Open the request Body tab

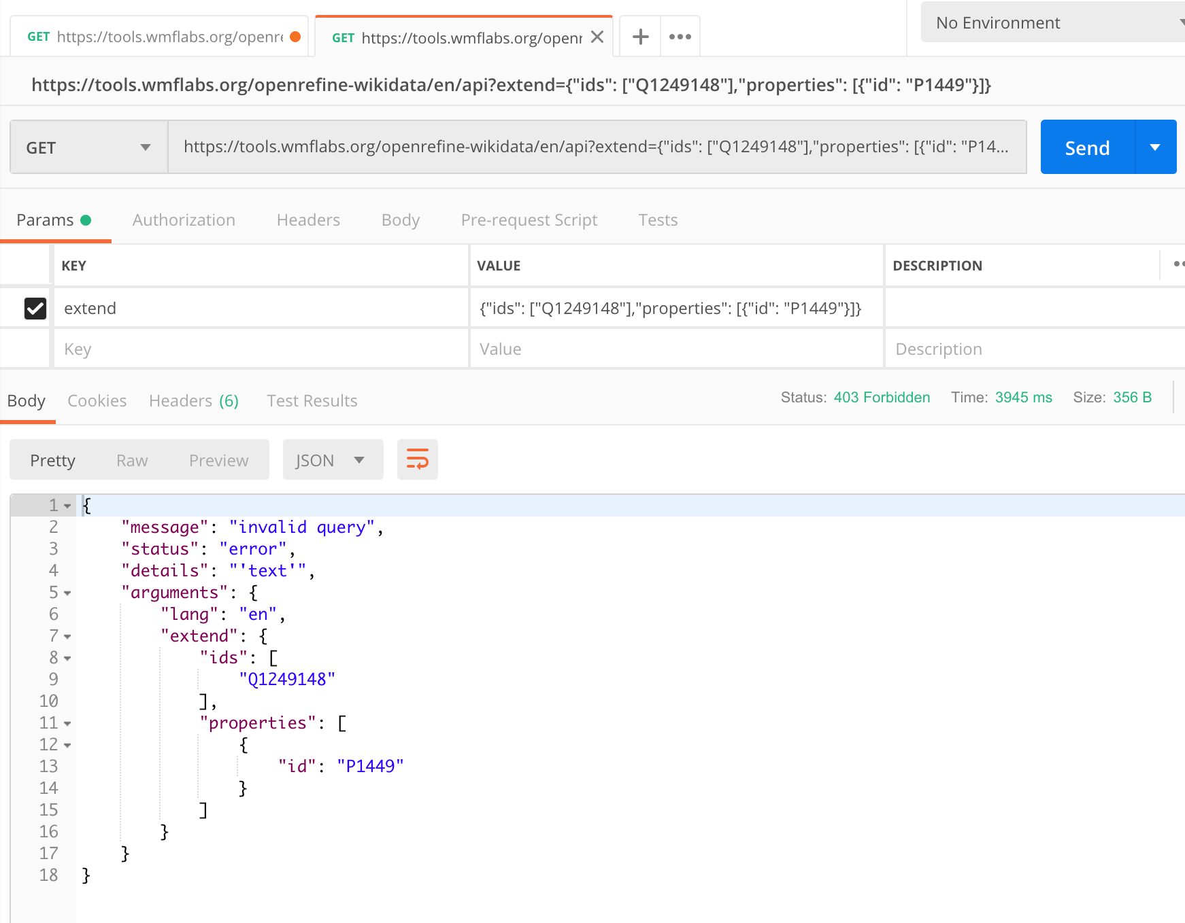401,220
